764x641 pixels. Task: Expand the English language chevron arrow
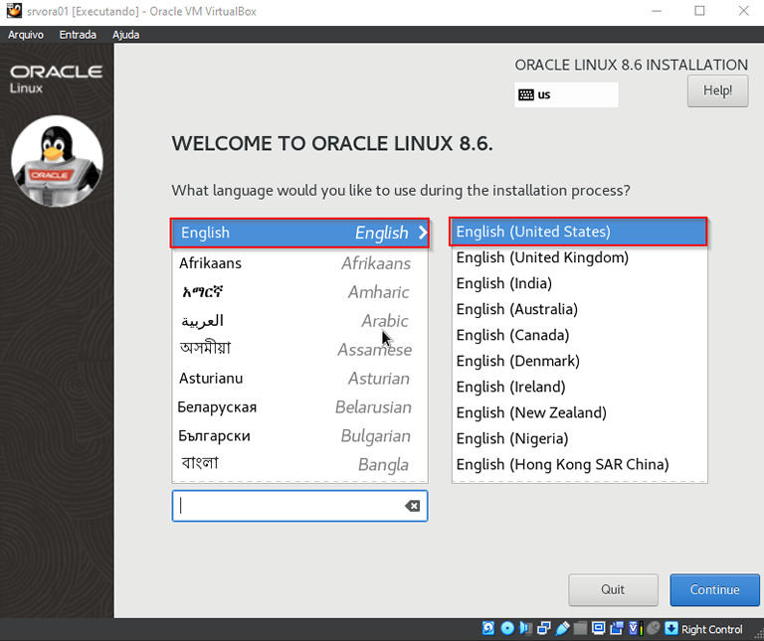point(423,233)
